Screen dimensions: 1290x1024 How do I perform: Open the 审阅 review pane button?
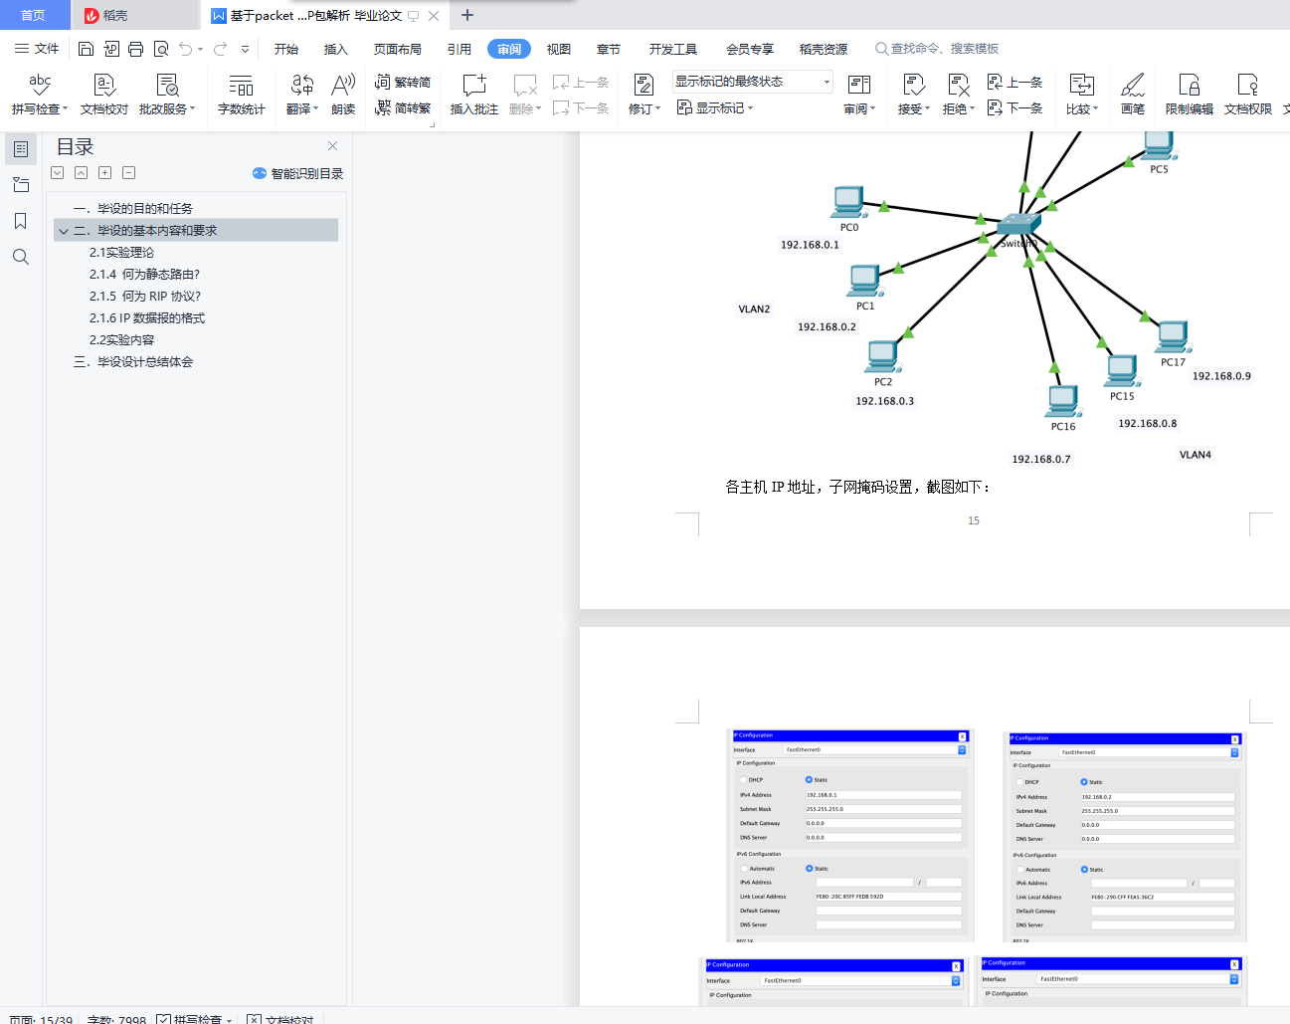859,94
